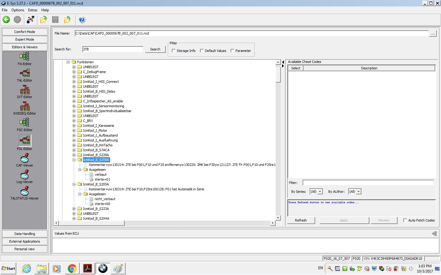Click the grey forward arrow toolbar icon
This screenshot has height=275, width=441.
click(x=17, y=20)
